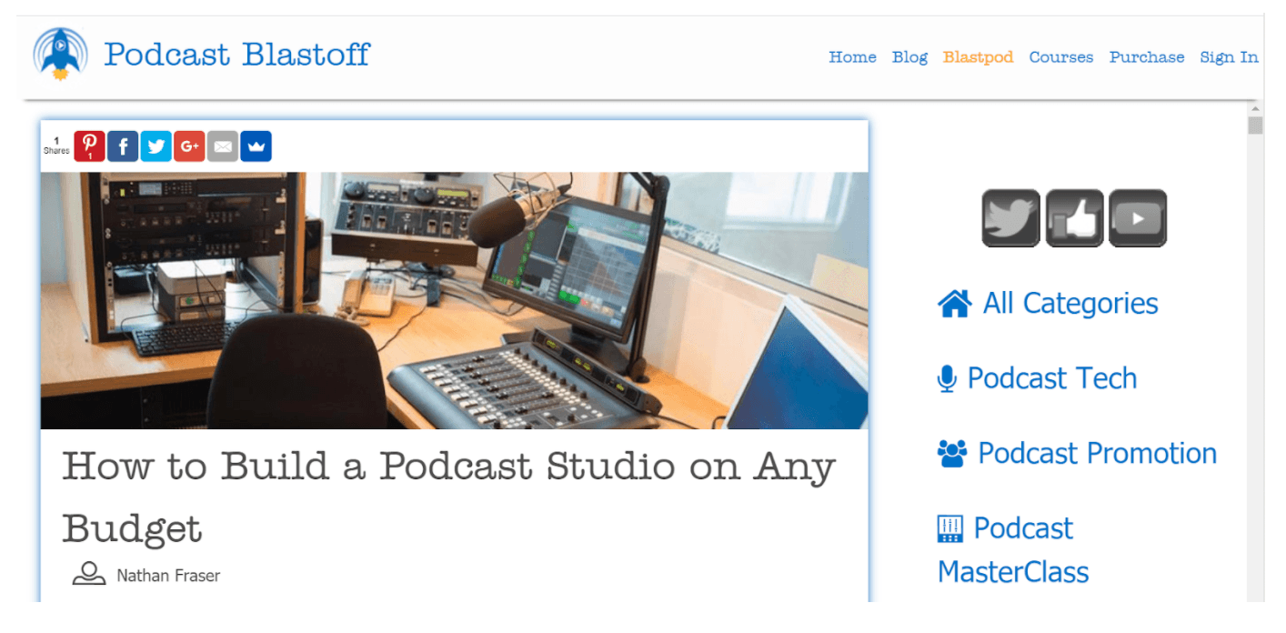Open the Purchase page
The height and width of the screenshot is (633, 1286).
pyautogui.click(x=1147, y=57)
